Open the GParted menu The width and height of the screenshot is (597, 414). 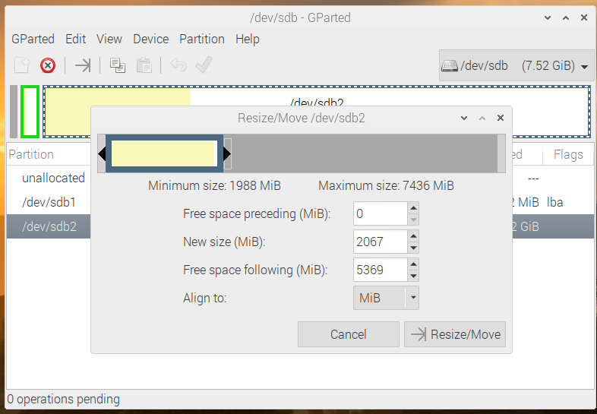pyautogui.click(x=33, y=39)
